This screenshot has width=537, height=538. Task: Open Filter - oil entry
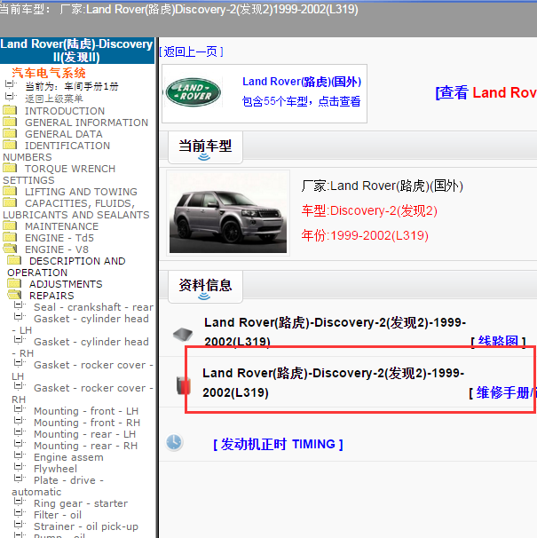coord(58,515)
